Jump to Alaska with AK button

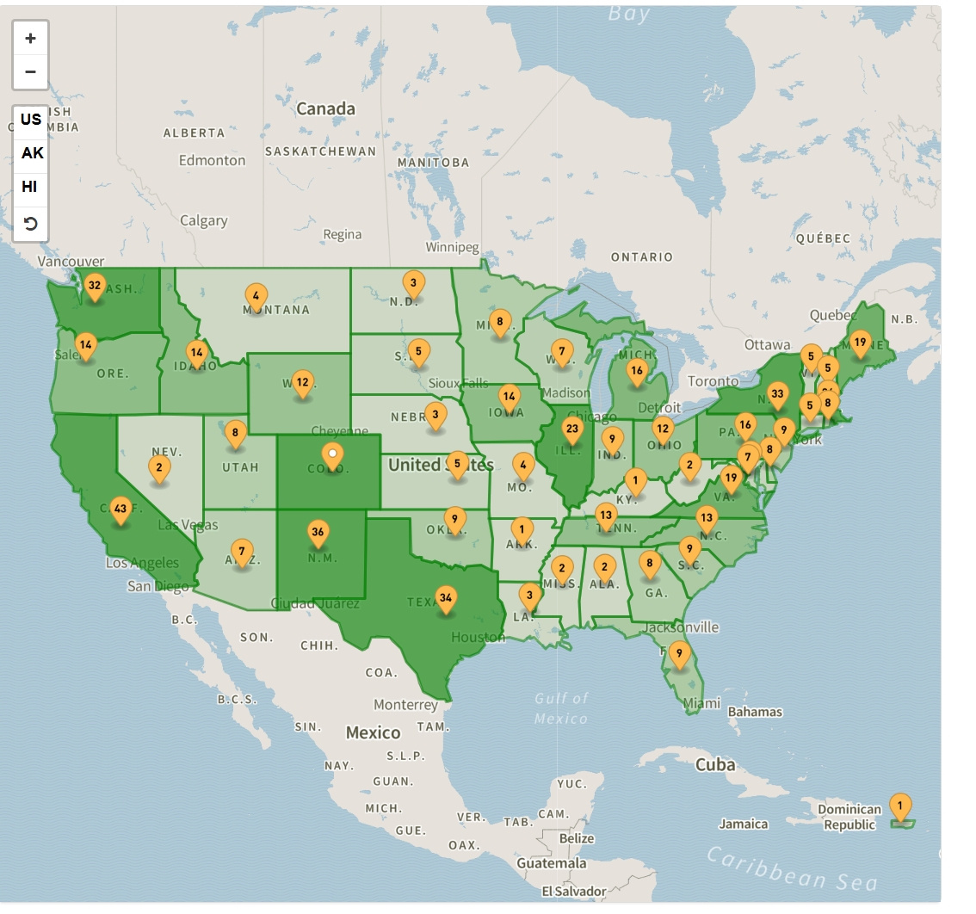32,153
